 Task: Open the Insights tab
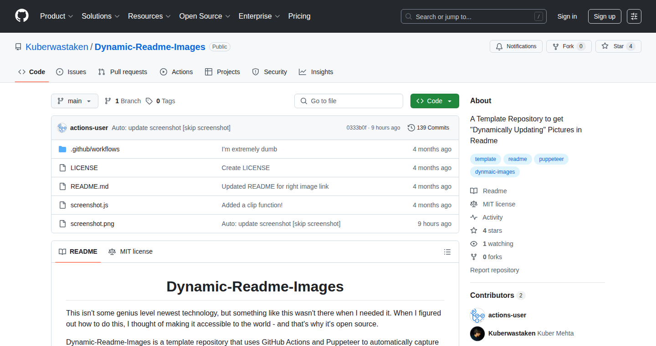tap(316, 72)
